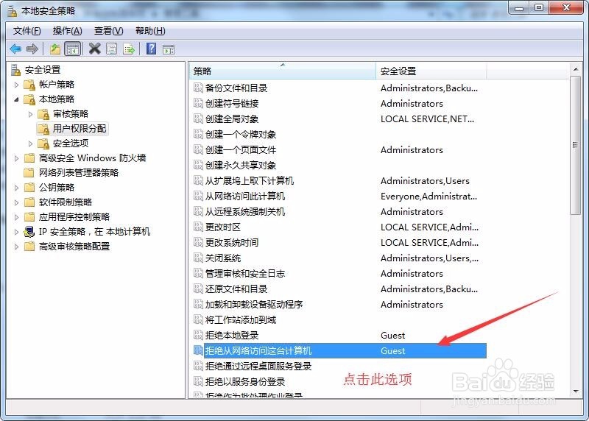Click the policy icon beside 创建符号链接
Viewport: 589px width, 421px height.
point(198,103)
